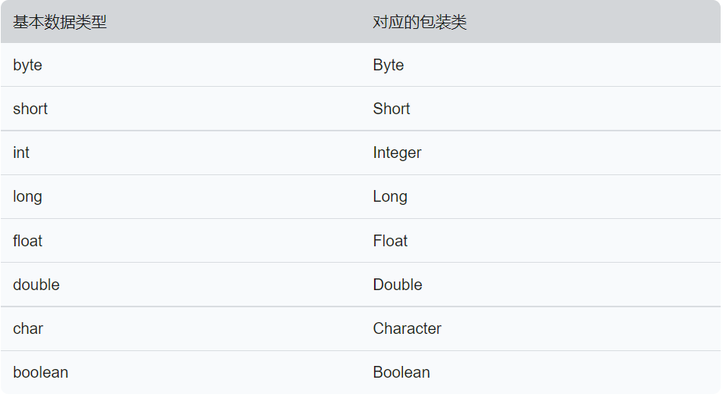Click the 对应的包装类 column header
The image size is (723, 398).
419,22
